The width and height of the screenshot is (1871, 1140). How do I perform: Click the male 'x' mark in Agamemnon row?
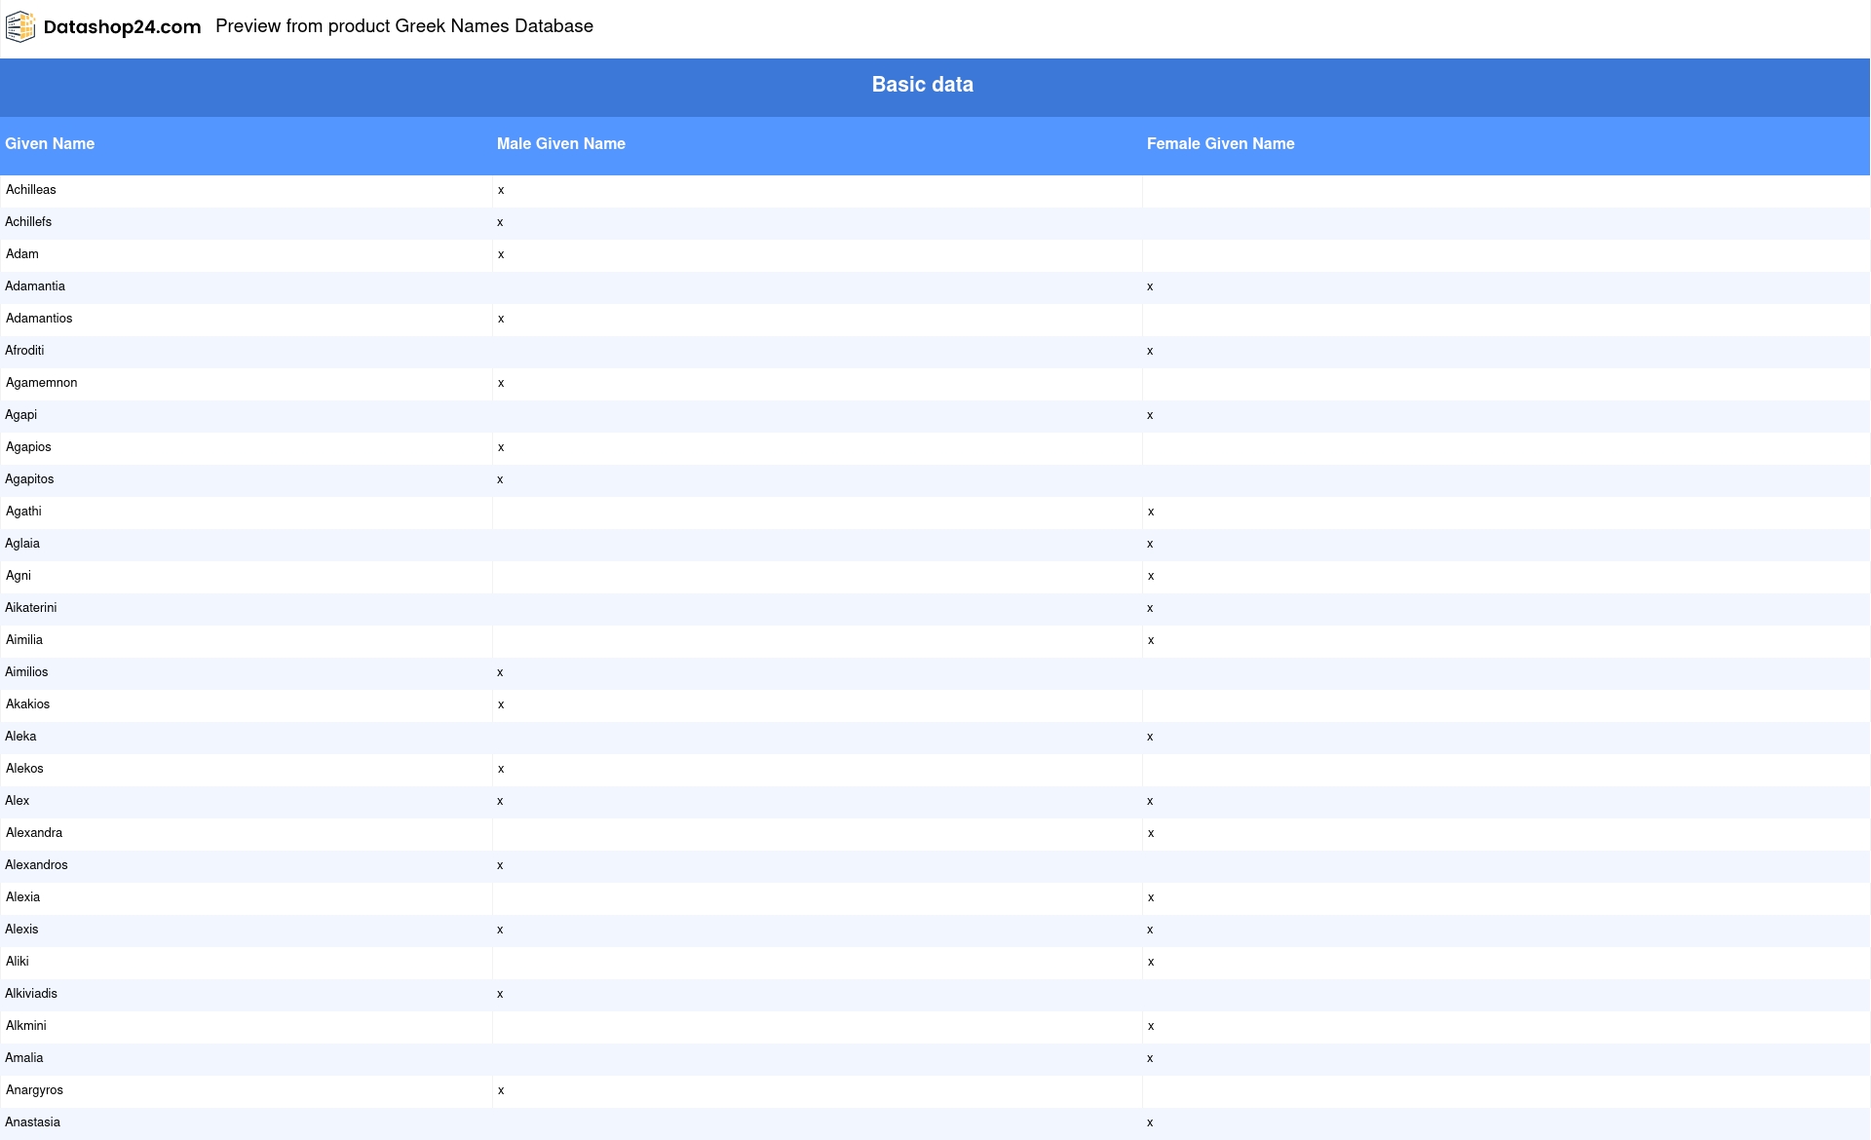(501, 384)
